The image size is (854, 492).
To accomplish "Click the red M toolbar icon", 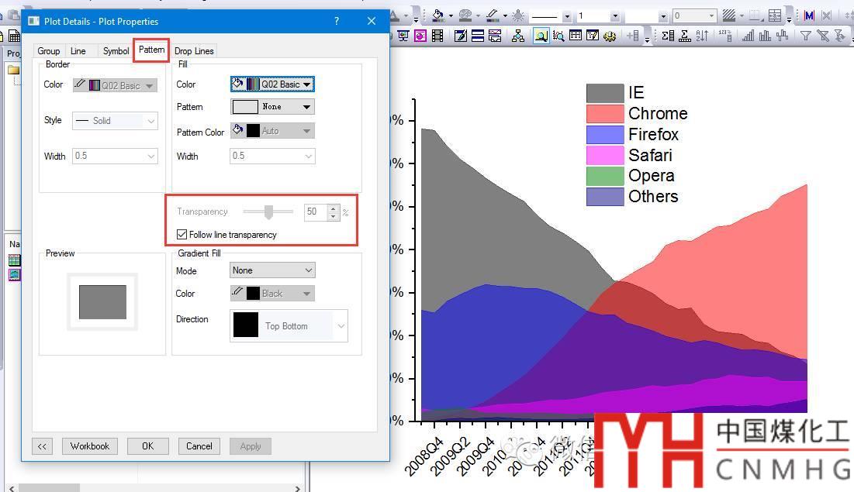I will (x=809, y=15).
